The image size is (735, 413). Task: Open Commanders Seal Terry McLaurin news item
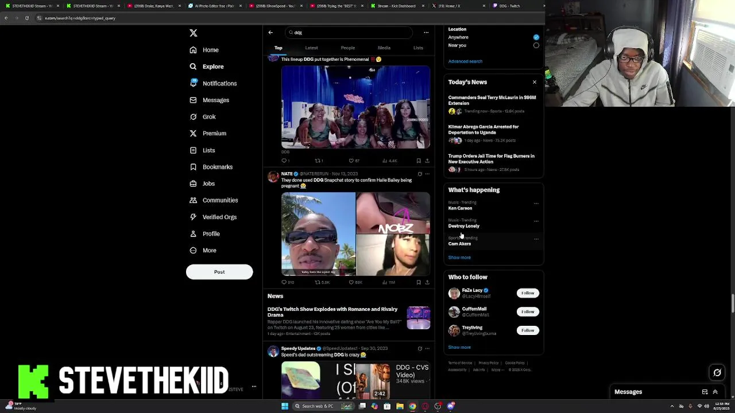[x=492, y=104]
